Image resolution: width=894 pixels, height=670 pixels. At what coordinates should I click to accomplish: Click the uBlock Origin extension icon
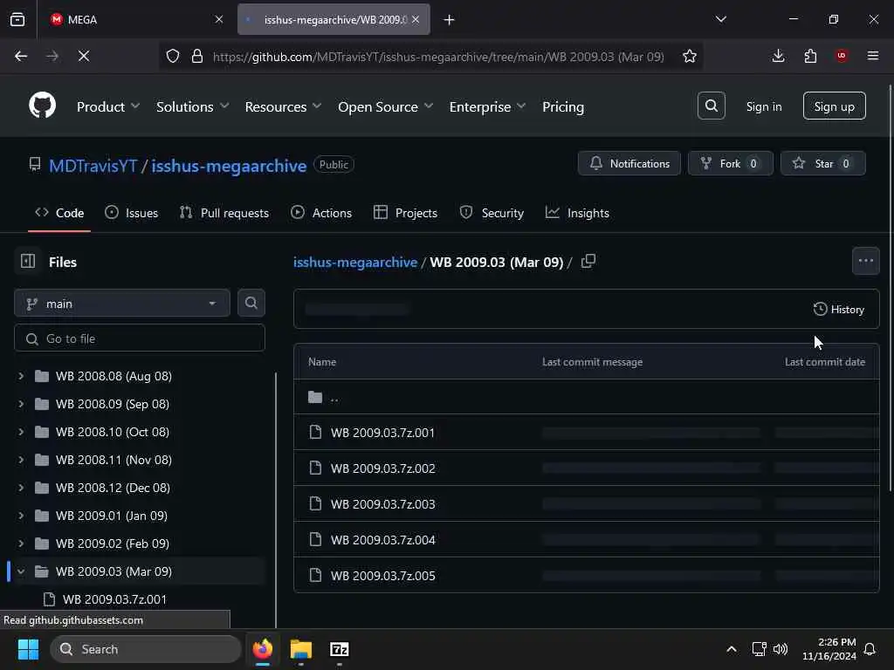(841, 55)
